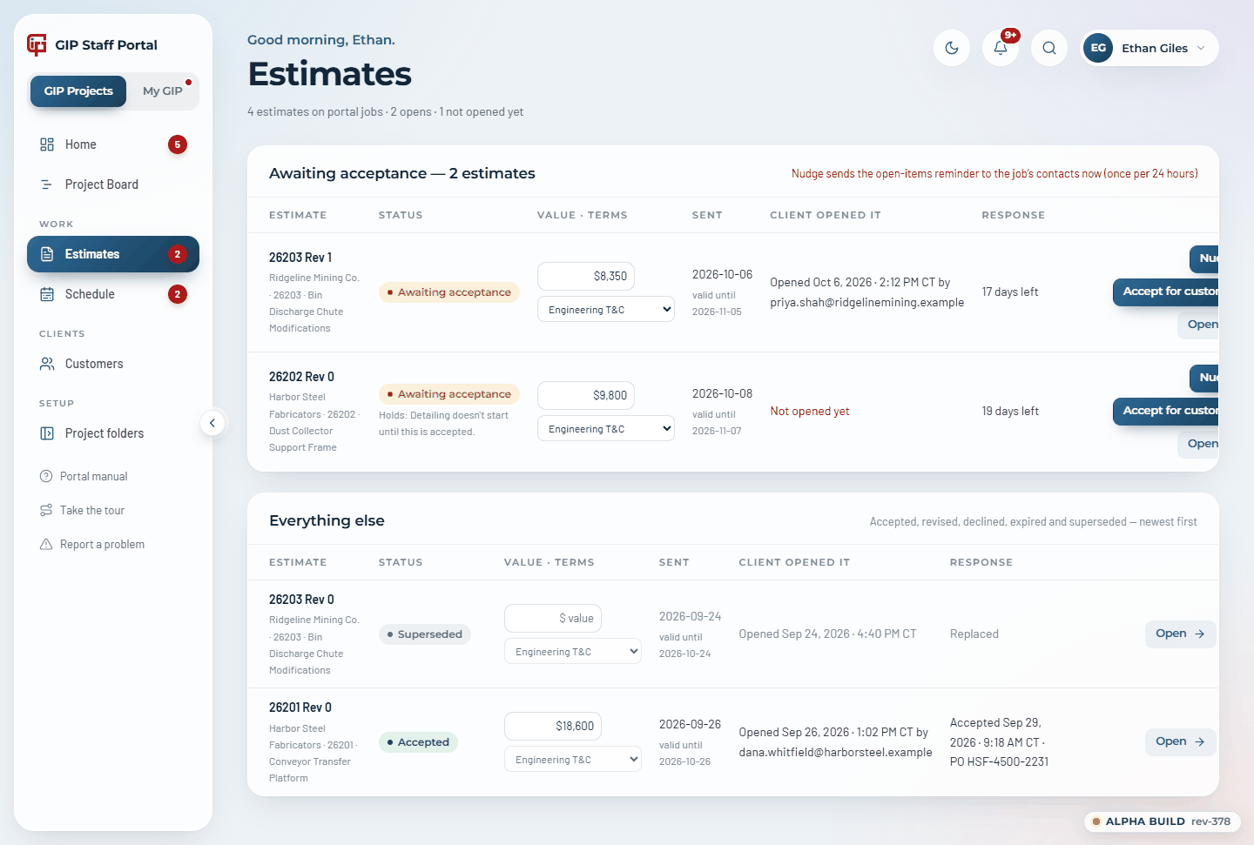The height and width of the screenshot is (845, 1254).
Task: Click the ALPHA BUILD rev-378 badge
Action: tap(1163, 822)
